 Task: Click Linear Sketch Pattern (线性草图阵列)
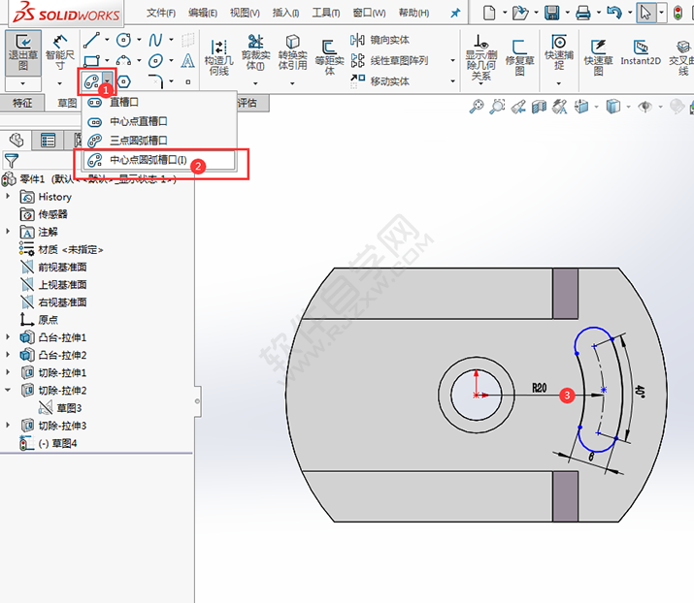[x=389, y=60]
